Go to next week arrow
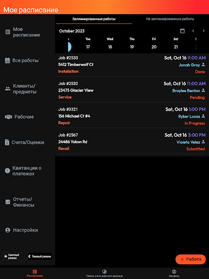This screenshot has width=209, height=279. [204, 31]
